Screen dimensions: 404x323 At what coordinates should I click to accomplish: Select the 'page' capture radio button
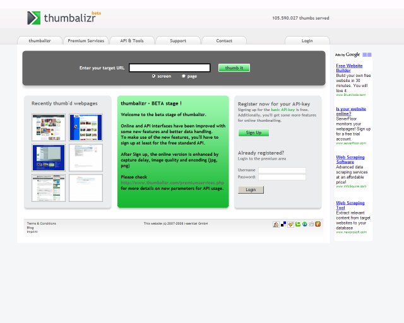(184, 76)
